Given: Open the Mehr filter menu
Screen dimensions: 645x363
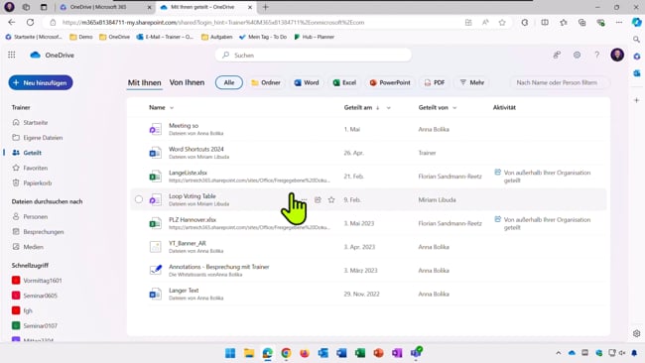Looking at the screenshot, I should 471,82.
